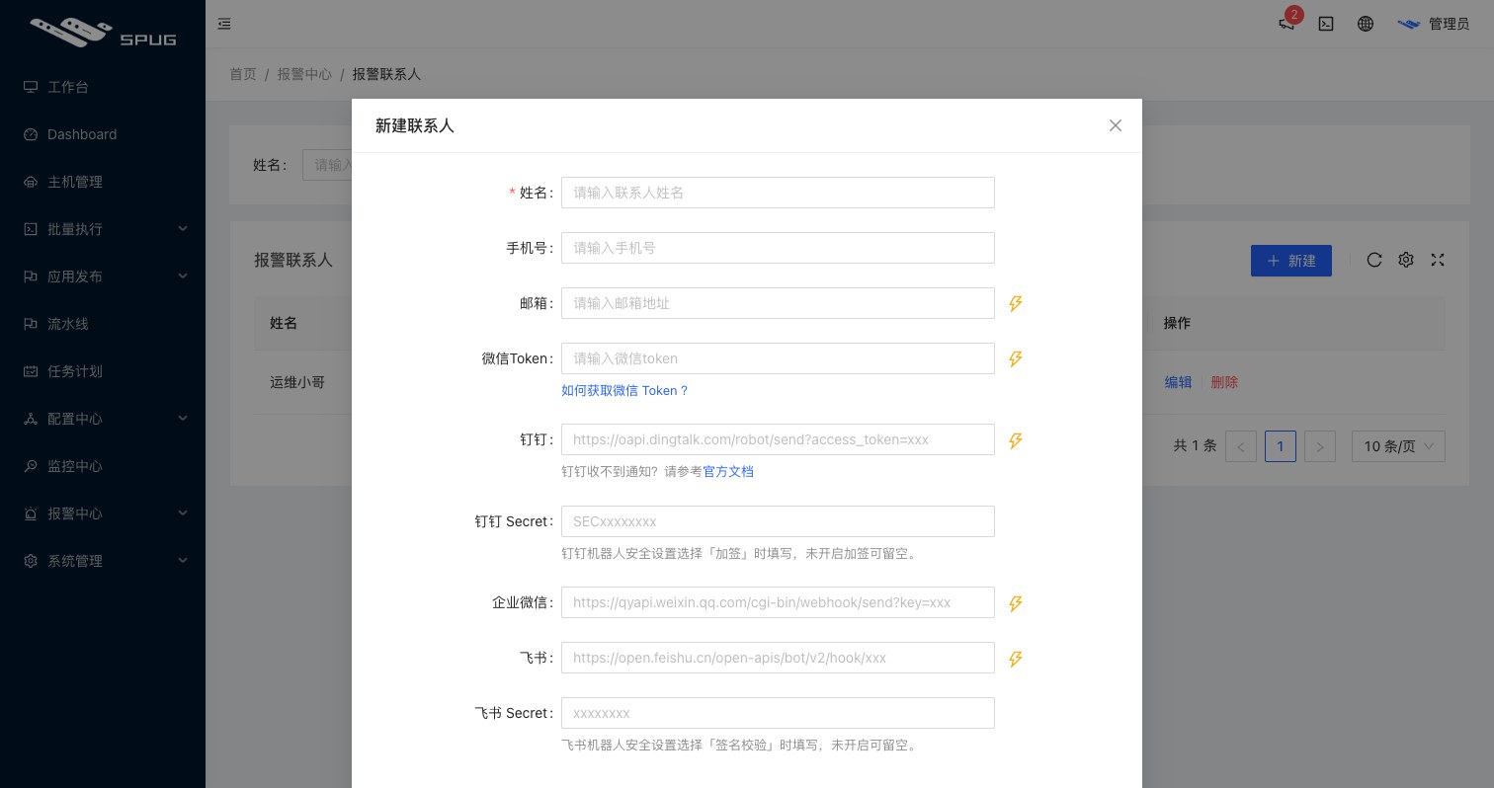Screen dimensions: 1494x788
Task: Open 任务计划 in the sidebar
Action: click(103, 371)
